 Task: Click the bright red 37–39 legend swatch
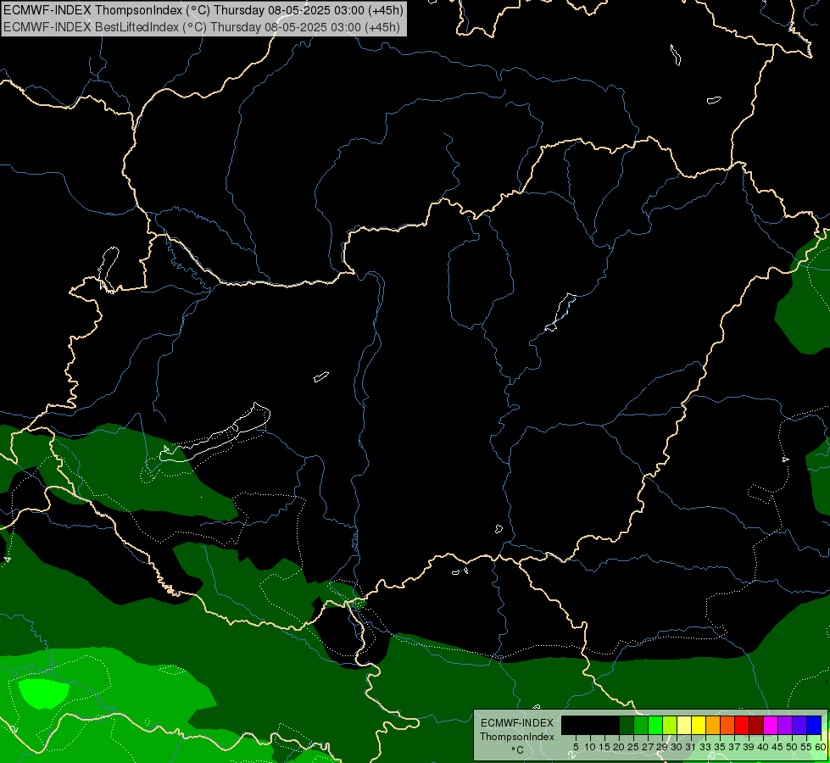(742, 725)
